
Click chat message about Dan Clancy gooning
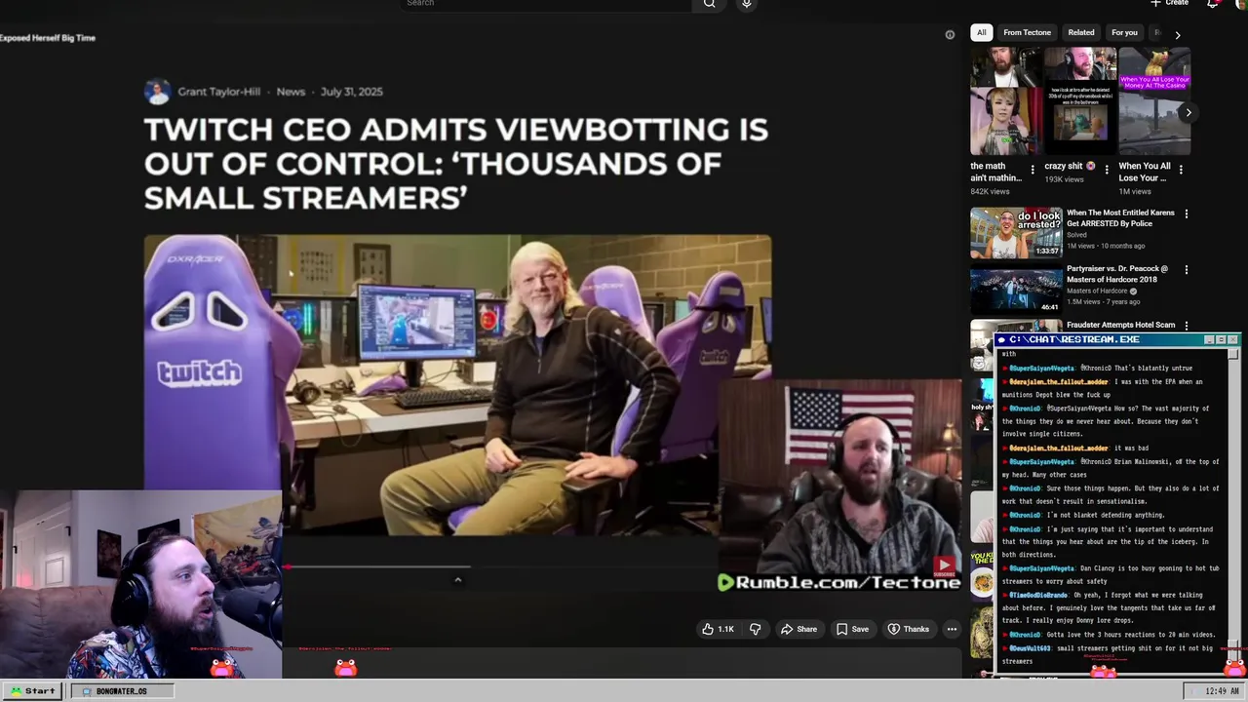(x=1111, y=574)
